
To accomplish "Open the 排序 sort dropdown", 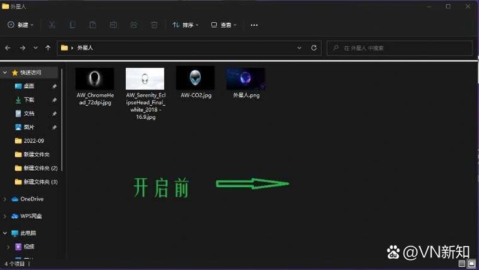I will coord(186,25).
